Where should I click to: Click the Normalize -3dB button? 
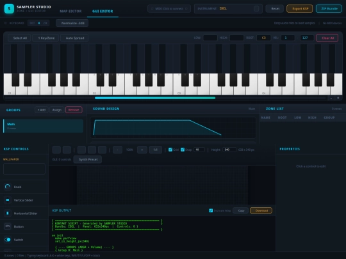[x=72, y=23]
